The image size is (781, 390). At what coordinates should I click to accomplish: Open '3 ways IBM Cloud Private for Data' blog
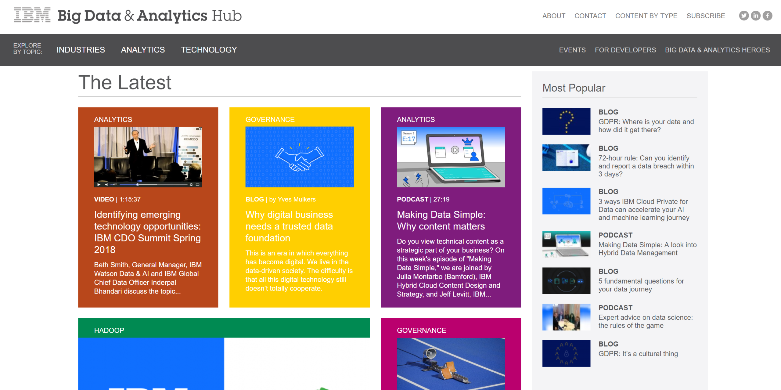click(644, 209)
